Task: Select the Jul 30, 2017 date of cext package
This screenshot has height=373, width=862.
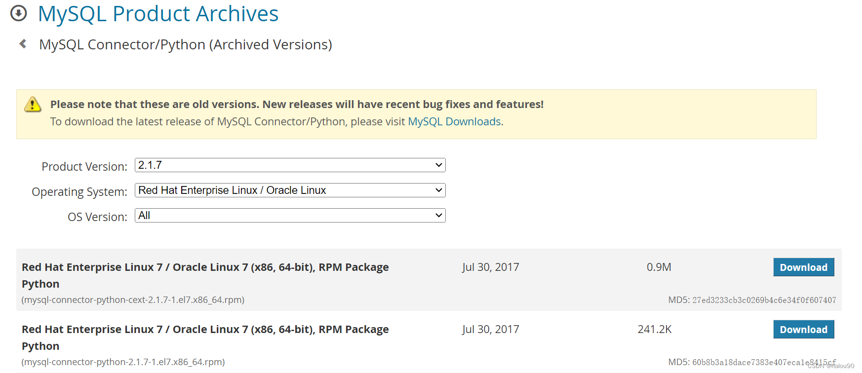Action: 491,267
